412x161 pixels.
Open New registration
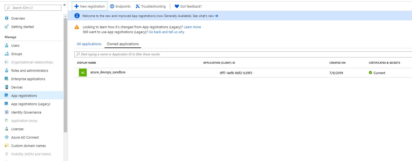[x=90, y=6]
